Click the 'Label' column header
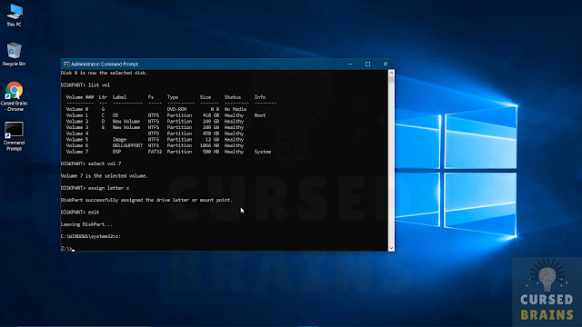This screenshot has width=582, height=327. tap(119, 97)
